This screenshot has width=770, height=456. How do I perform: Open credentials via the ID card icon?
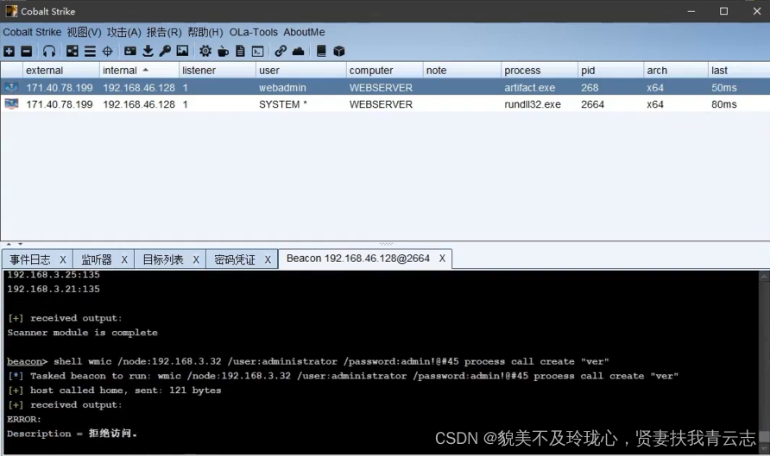click(x=130, y=51)
